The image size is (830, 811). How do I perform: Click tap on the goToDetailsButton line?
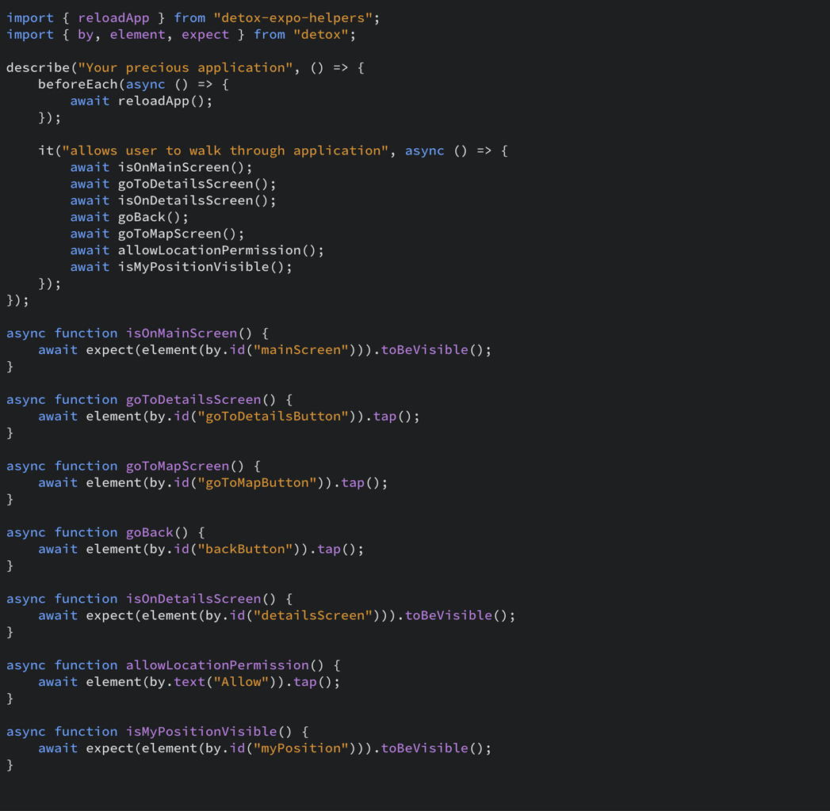[384, 416]
